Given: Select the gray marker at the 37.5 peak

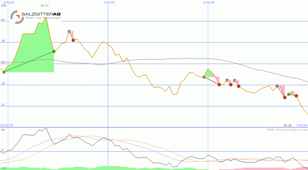Looking at the screenshot, I should (69, 31).
